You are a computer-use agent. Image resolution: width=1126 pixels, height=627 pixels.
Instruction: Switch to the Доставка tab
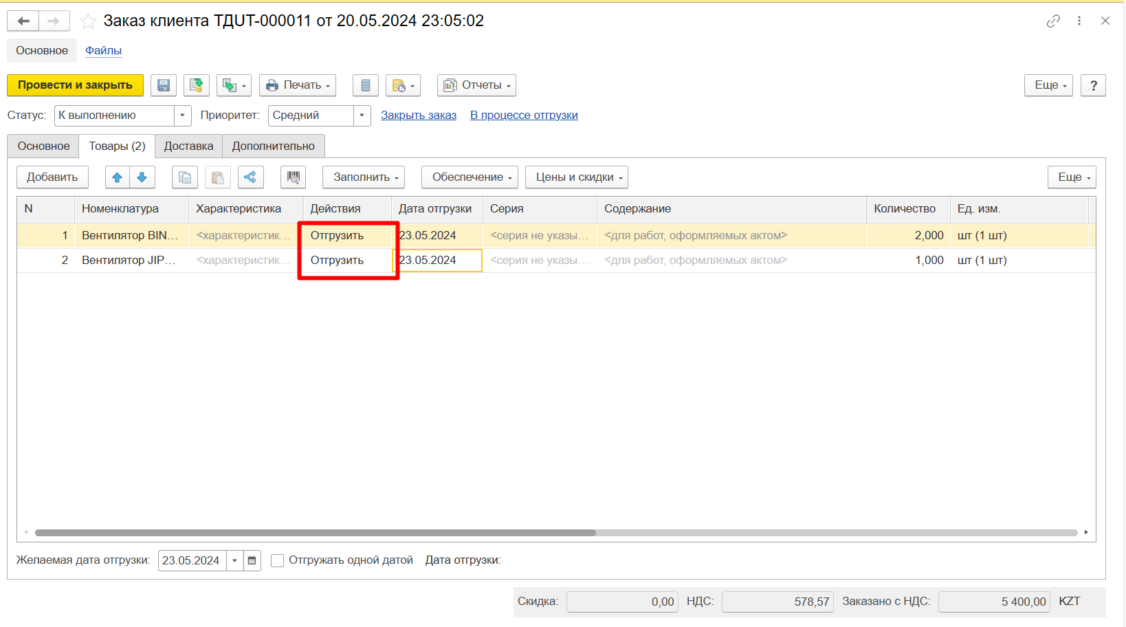point(188,146)
